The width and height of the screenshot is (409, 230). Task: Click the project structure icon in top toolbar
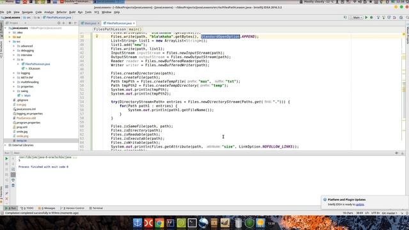click(401, 17)
